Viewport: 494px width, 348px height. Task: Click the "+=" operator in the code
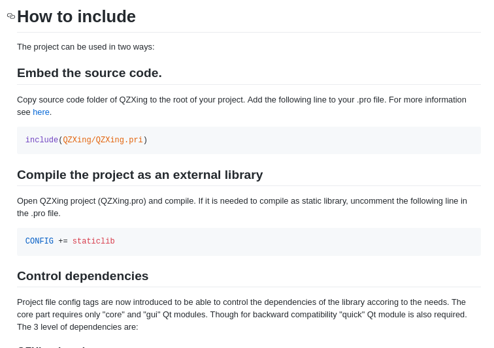pyautogui.click(x=63, y=242)
